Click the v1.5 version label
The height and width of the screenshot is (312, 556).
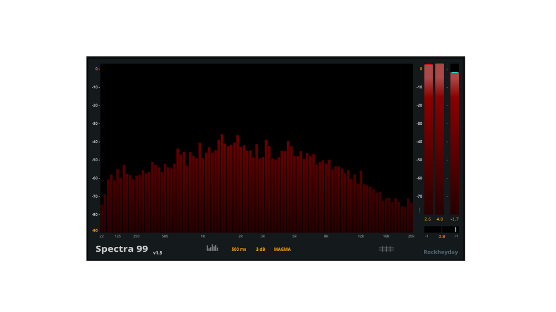pyautogui.click(x=158, y=252)
